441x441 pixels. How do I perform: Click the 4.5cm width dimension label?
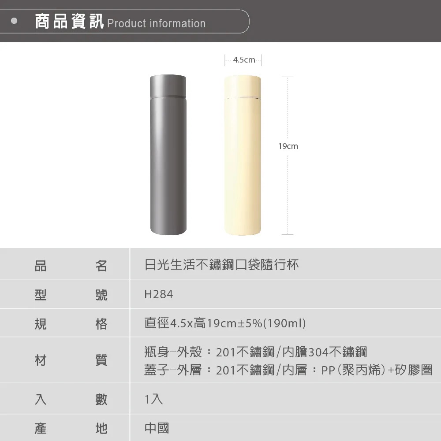(244, 60)
